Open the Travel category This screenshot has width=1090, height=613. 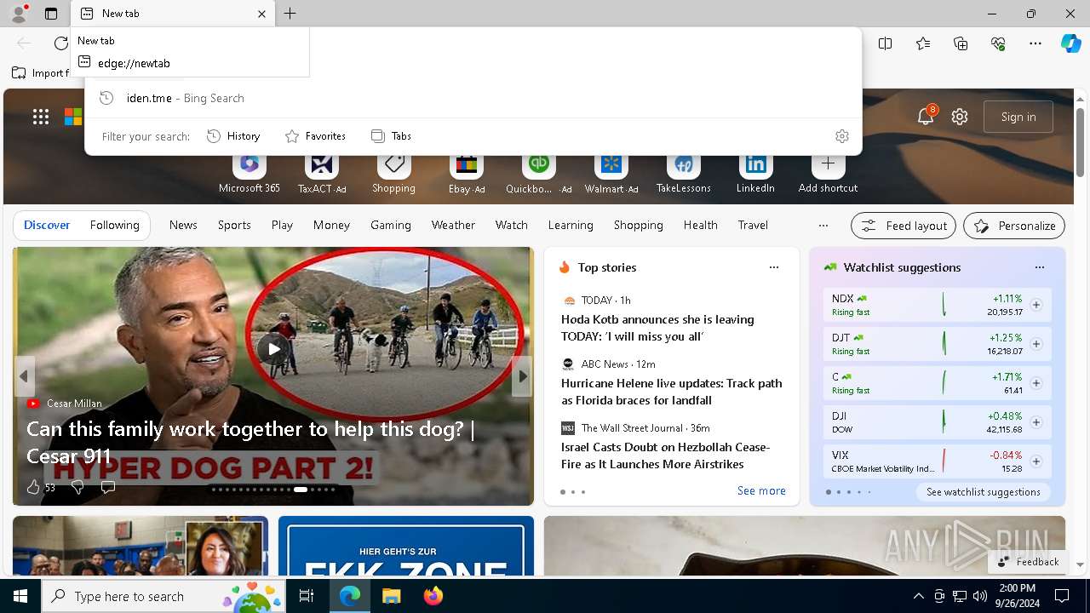[x=753, y=225]
